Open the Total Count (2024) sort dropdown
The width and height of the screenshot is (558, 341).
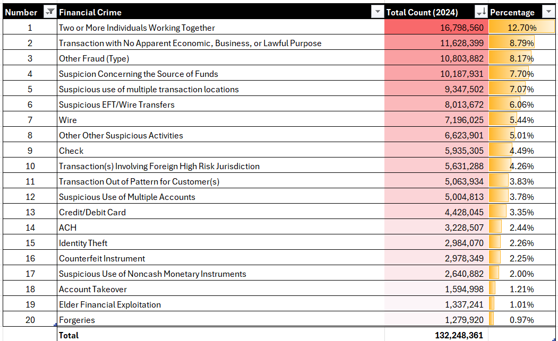pyautogui.click(x=481, y=12)
